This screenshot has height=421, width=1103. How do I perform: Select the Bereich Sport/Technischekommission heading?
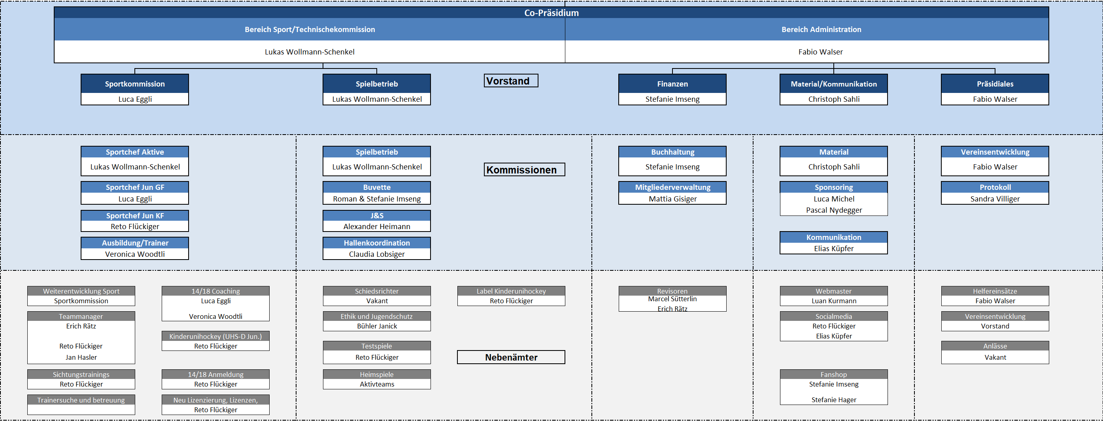[x=310, y=30]
